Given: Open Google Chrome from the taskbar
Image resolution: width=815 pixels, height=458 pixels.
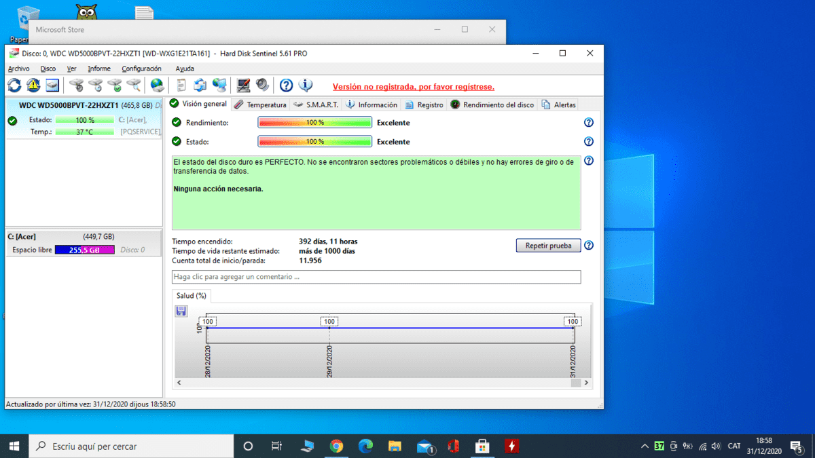Looking at the screenshot, I should 336,446.
